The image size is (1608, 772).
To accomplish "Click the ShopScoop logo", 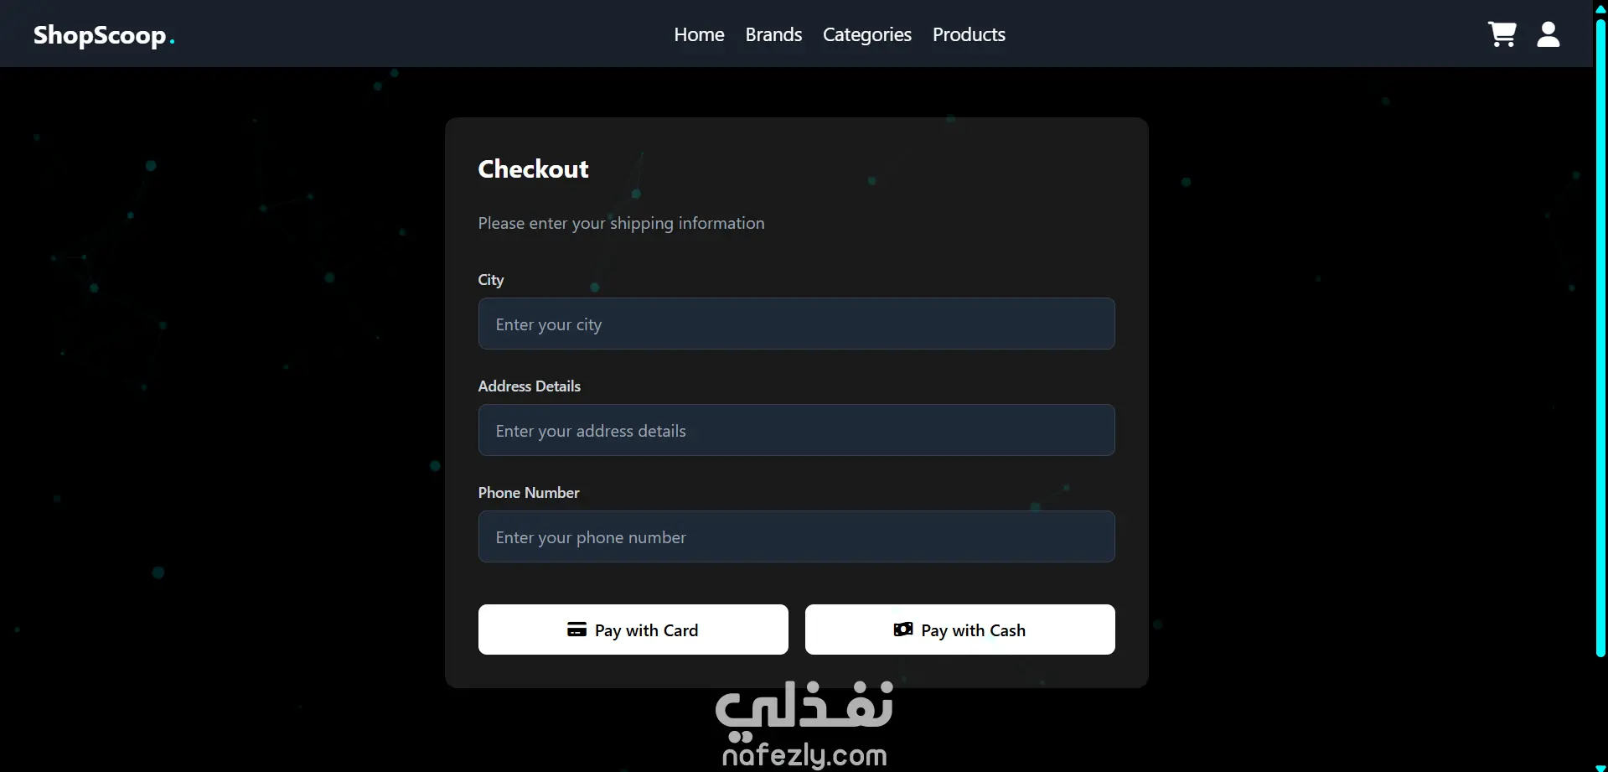I will pos(104,35).
